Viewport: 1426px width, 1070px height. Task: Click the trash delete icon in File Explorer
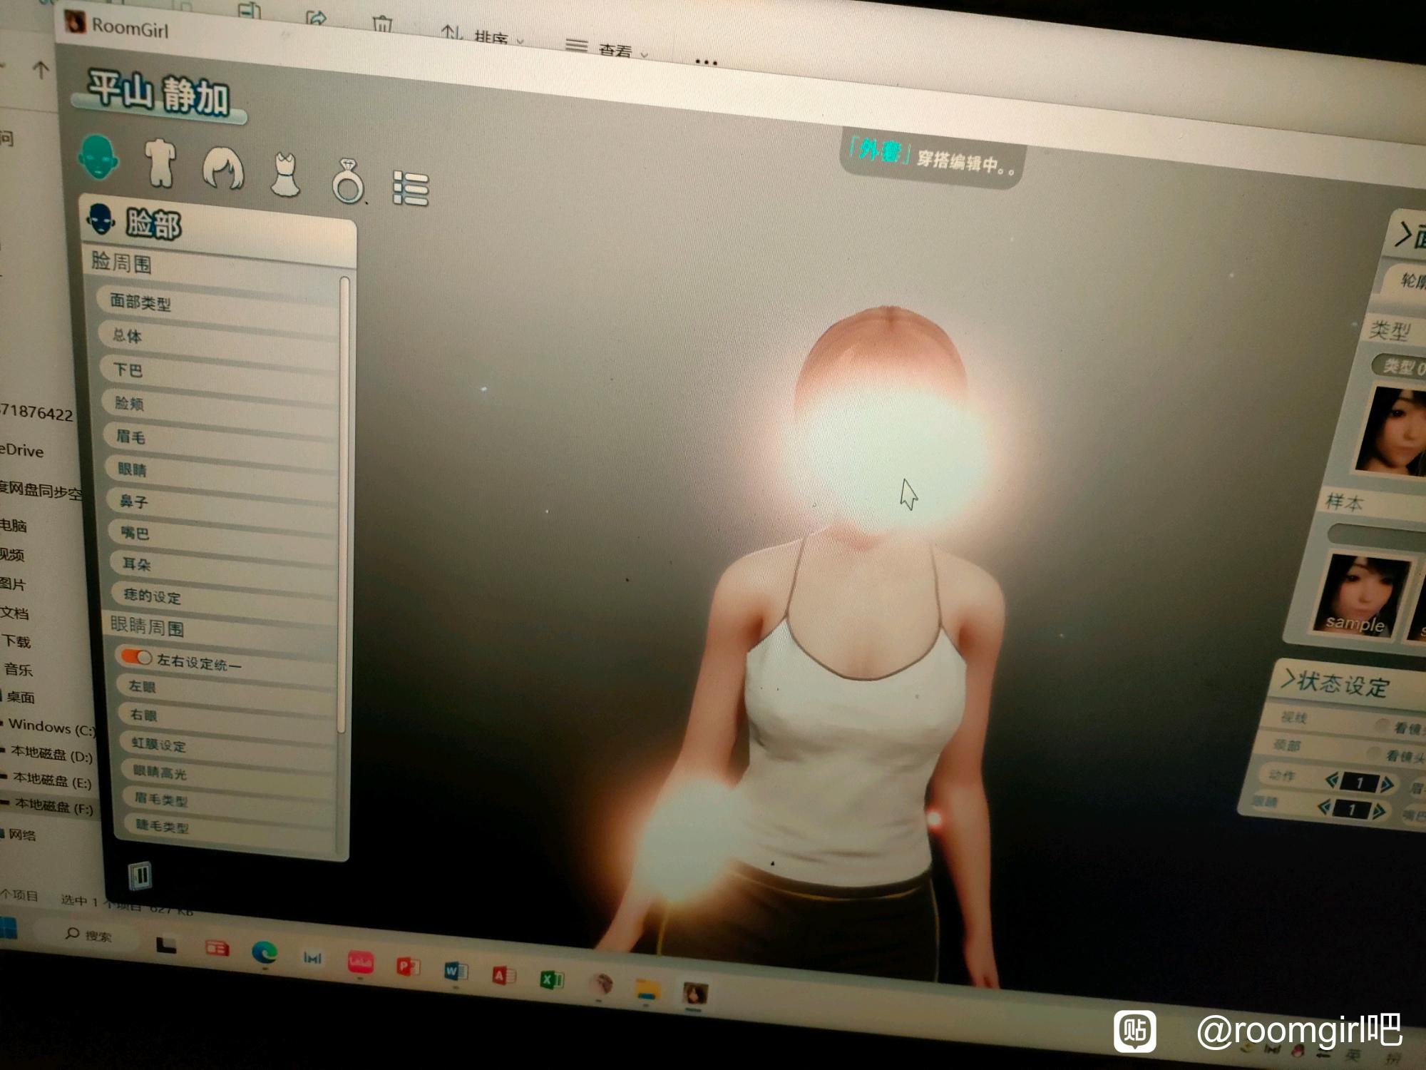coord(382,24)
